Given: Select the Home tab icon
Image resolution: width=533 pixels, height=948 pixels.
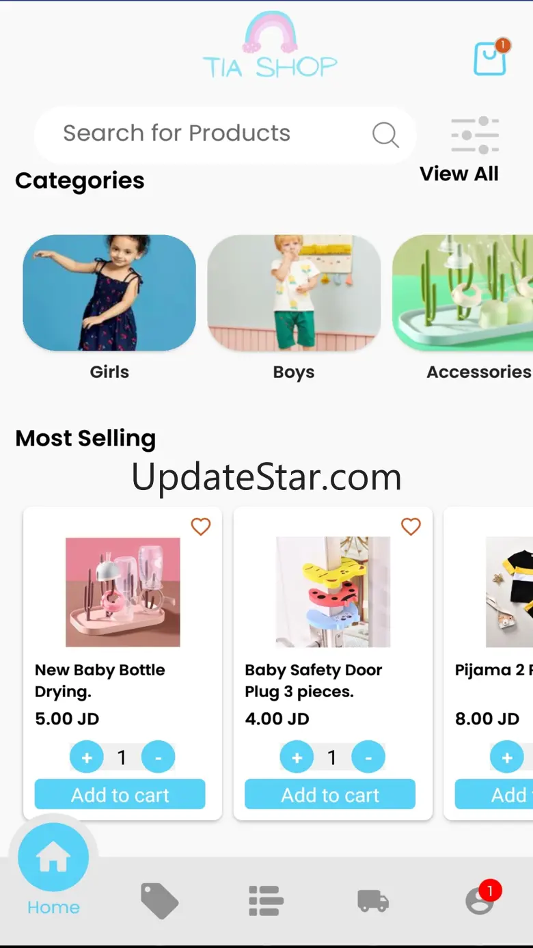Looking at the screenshot, I should coord(53,858).
